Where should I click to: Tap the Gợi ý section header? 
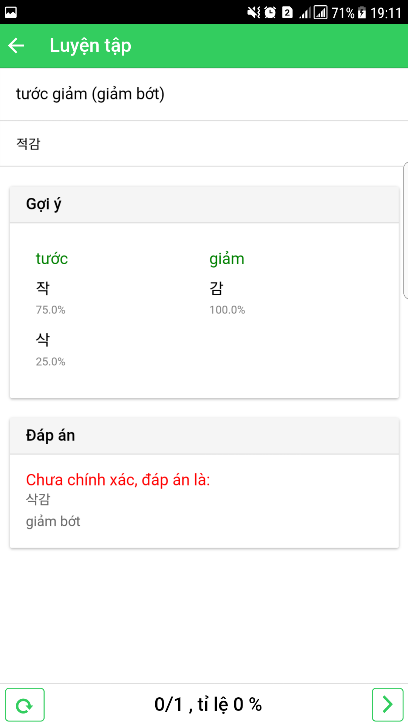[x=204, y=204]
